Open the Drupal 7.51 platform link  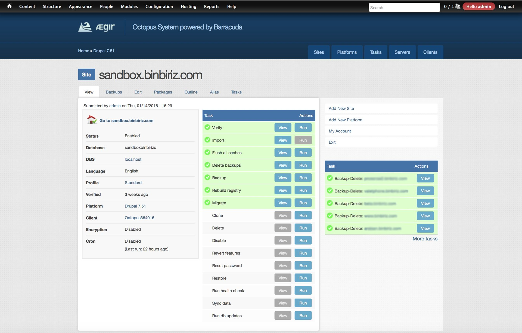coord(135,206)
